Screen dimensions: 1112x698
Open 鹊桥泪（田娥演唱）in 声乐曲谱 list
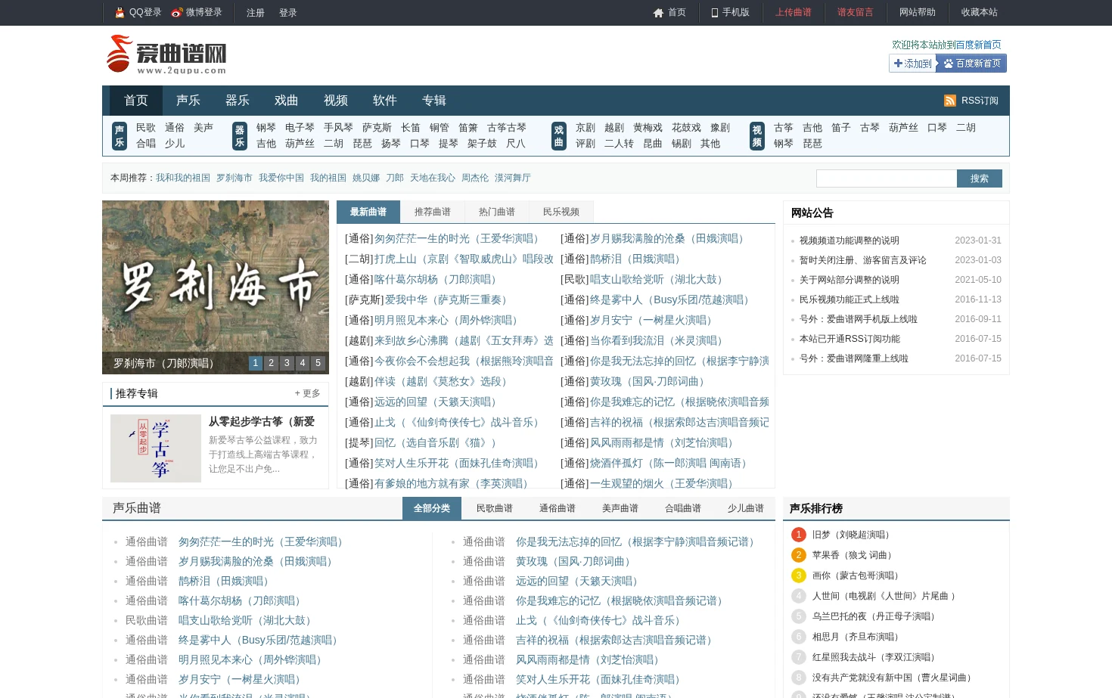pos(225,581)
